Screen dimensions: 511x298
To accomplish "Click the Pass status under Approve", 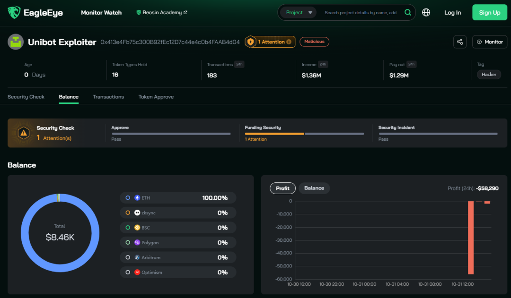I will click(x=116, y=139).
